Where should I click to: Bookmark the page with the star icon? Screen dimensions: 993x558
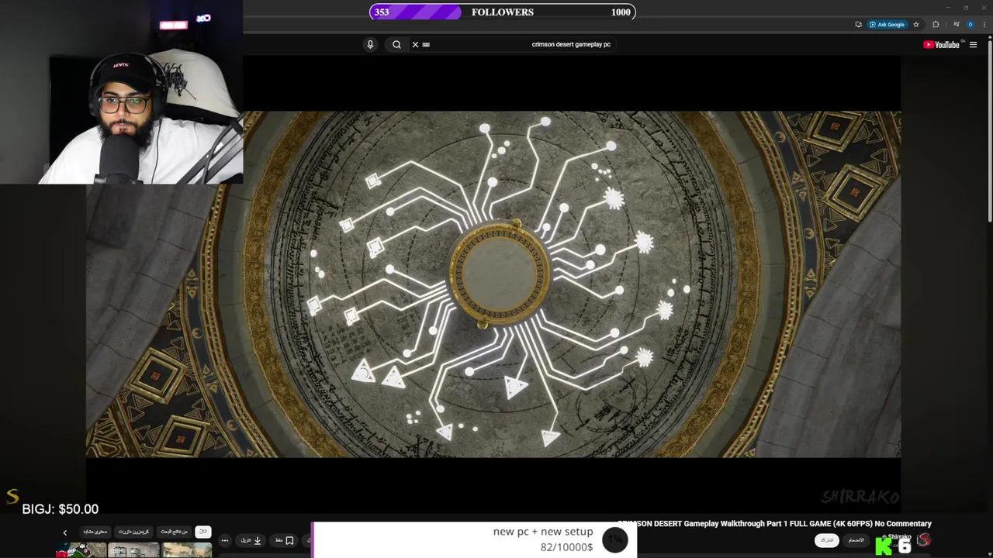[x=916, y=24]
